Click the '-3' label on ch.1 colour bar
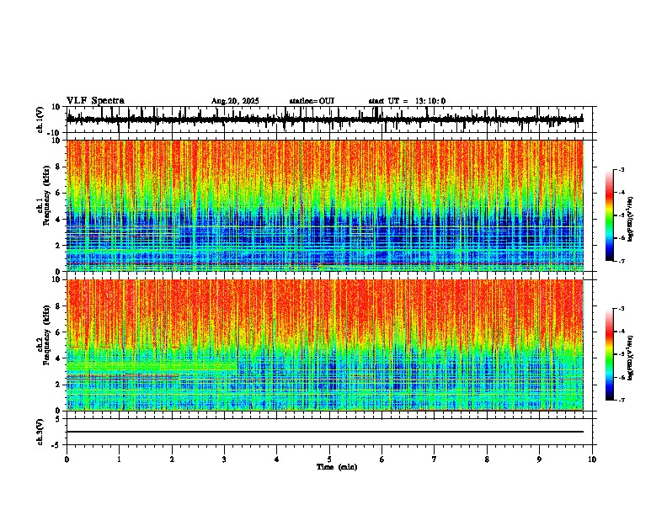Screen dimensions: 667x515 621,170
